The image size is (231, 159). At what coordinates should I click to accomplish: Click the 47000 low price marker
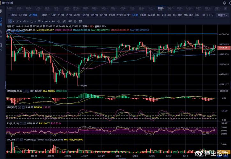point(82,86)
